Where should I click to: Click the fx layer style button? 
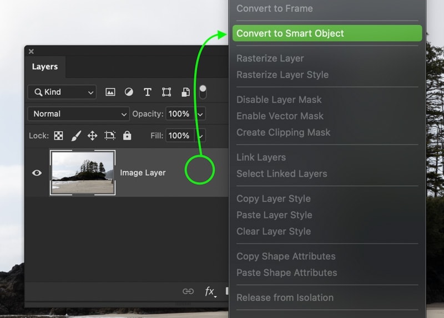[x=210, y=291]
